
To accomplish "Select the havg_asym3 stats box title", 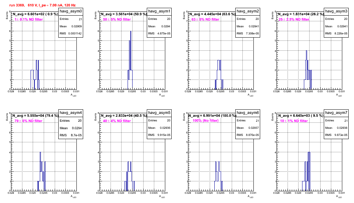I will click(x=336, y=11).
